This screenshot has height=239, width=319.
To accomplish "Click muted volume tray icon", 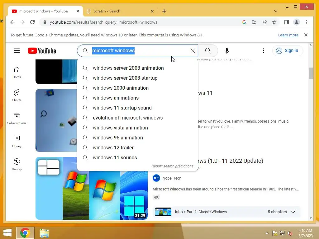I will point(290,233).
